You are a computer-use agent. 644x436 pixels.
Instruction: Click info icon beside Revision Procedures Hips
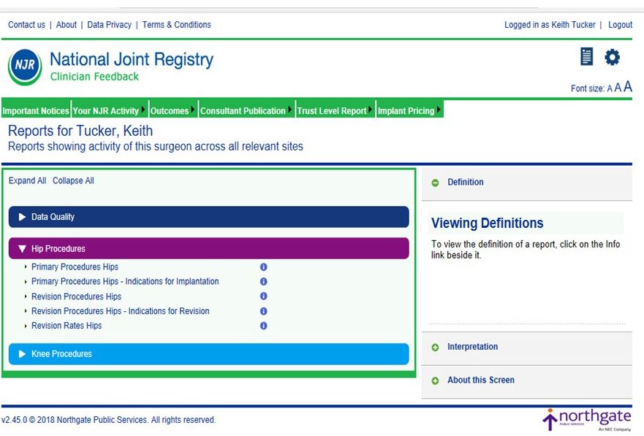264,297
